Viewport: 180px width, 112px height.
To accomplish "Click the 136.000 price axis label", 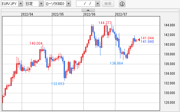I will point(169,64).
